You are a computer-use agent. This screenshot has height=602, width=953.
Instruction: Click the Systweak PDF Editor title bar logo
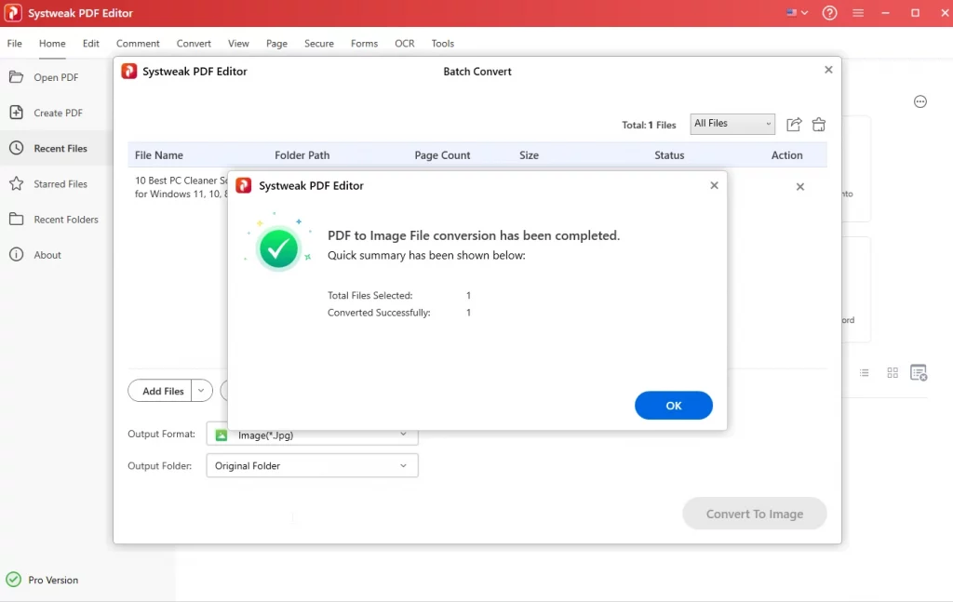tap(13, 13)
